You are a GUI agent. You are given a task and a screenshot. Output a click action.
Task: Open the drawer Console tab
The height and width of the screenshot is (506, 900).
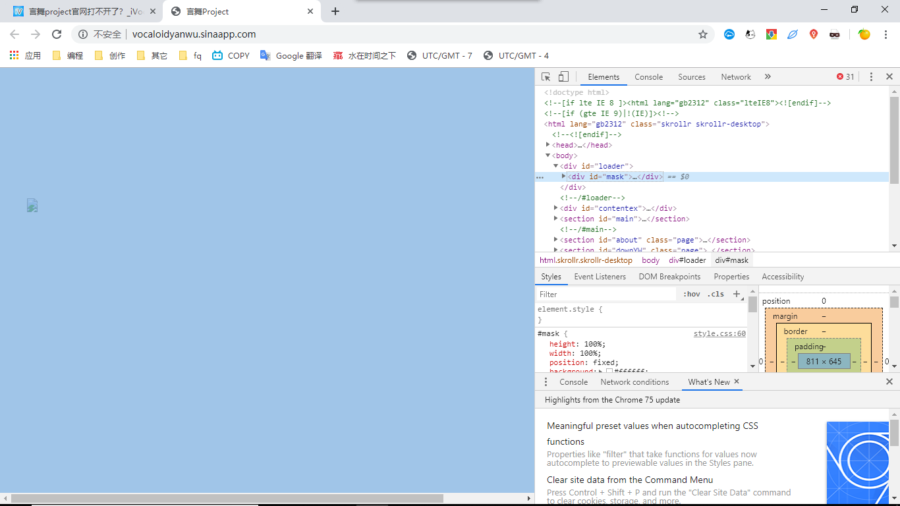click(x=574, y=382)
